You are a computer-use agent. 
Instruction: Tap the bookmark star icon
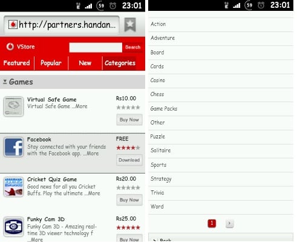point(130,25)
